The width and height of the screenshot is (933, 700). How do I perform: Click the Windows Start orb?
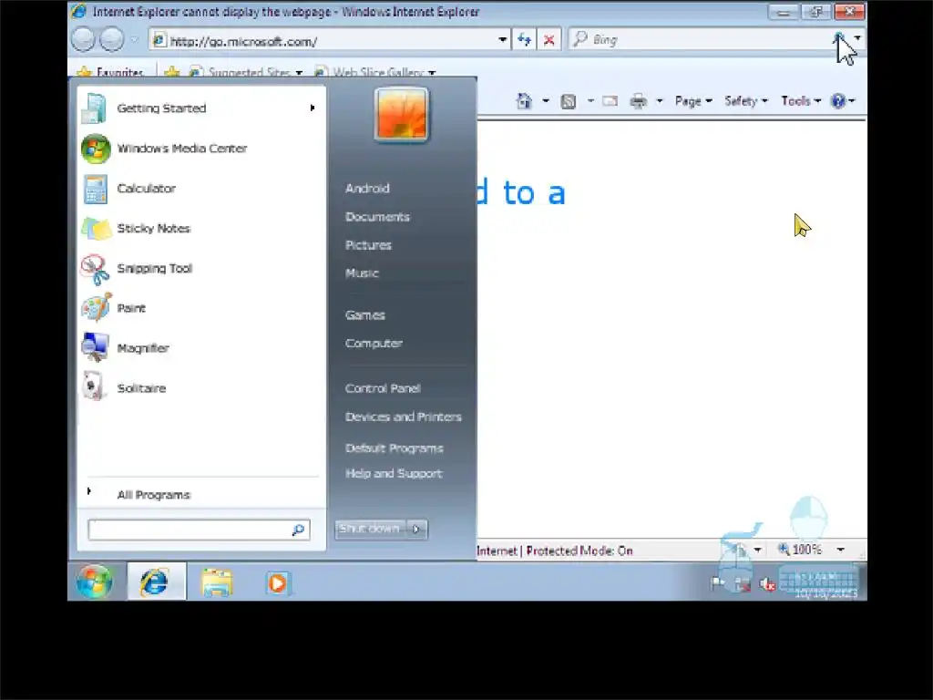coord(94,582)
